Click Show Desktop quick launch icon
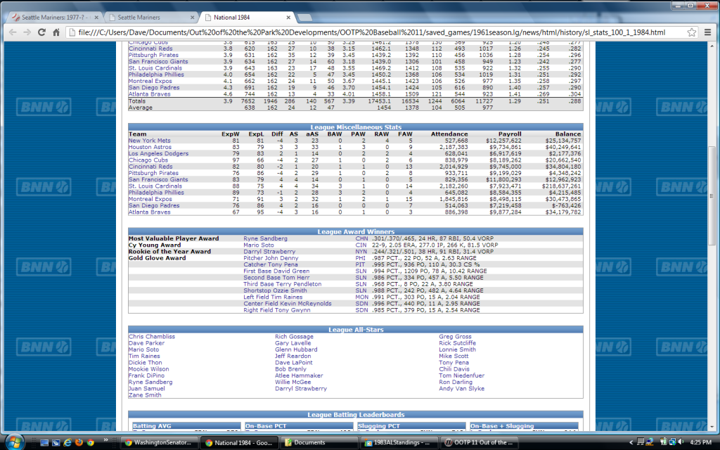 [44, 443]
